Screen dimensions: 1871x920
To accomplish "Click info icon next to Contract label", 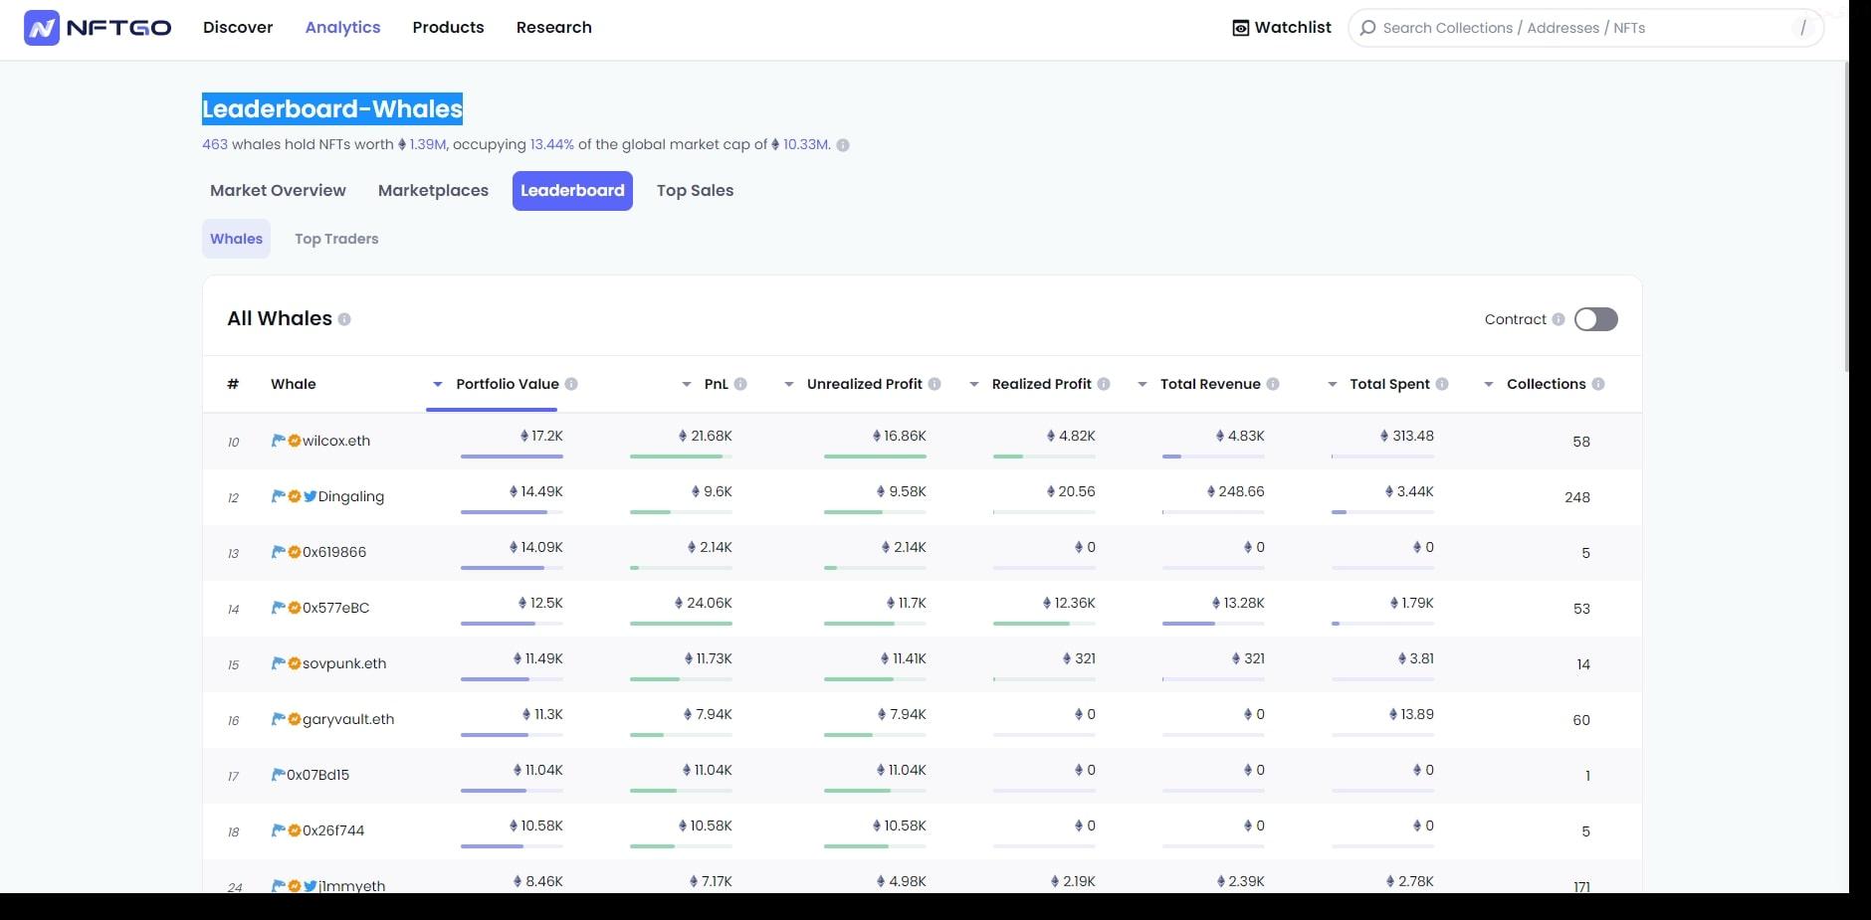I will pyautogui.click(x=1559, y=319).
